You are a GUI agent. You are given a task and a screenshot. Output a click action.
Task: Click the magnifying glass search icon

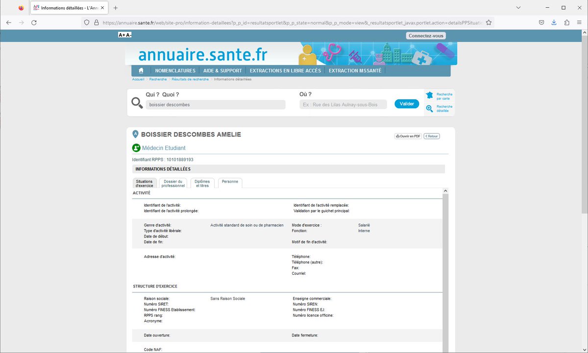pyautogui.click(x=137, y=103)
